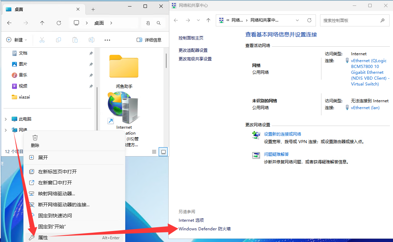This screenshot has width=393, height=242.
Task: Select 属性 in the context menu
Action: coord(43,238)
